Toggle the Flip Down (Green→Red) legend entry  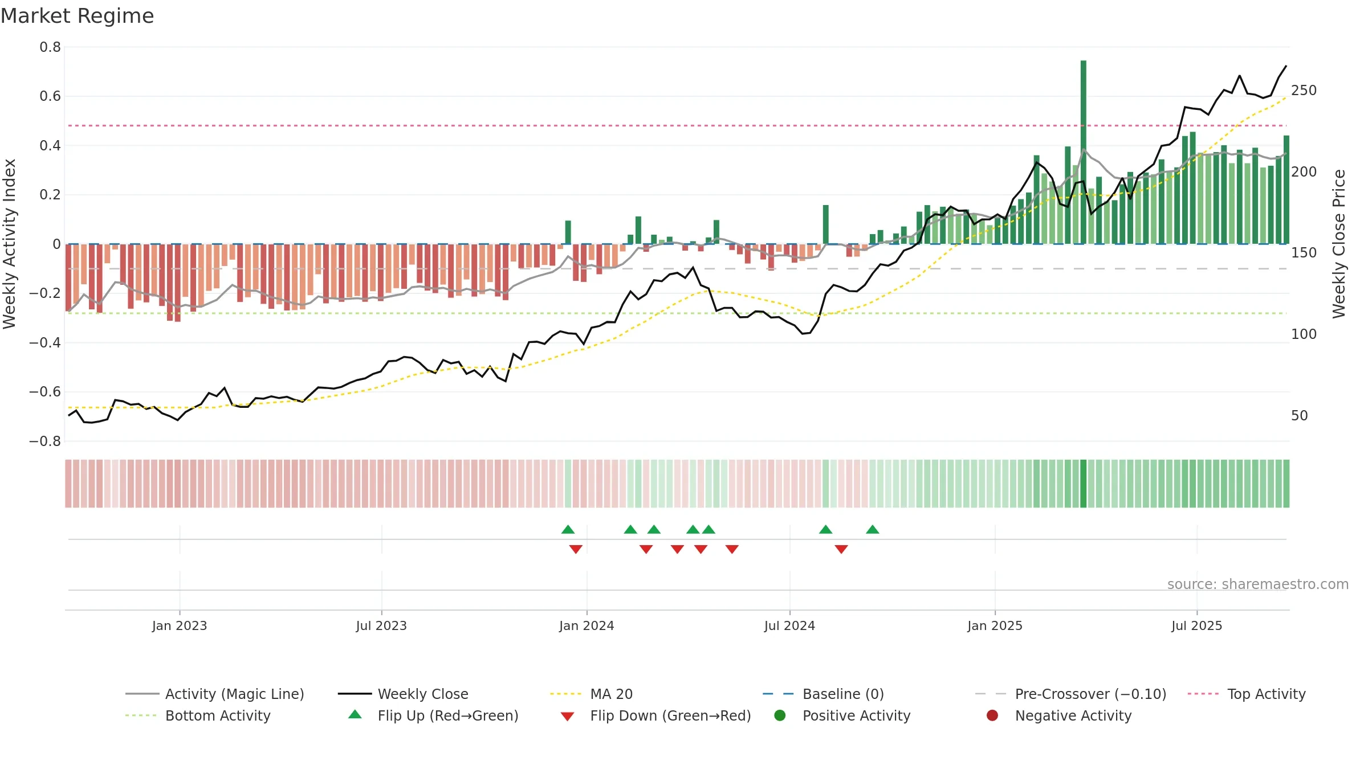coord(655,715)
